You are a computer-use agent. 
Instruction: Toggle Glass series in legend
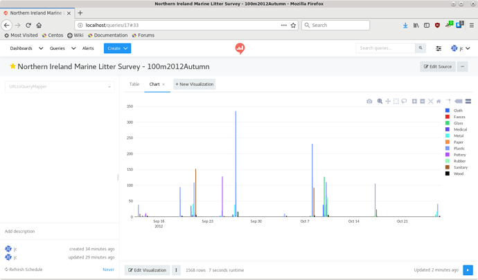pyautogui.click(x=454, y=123)
